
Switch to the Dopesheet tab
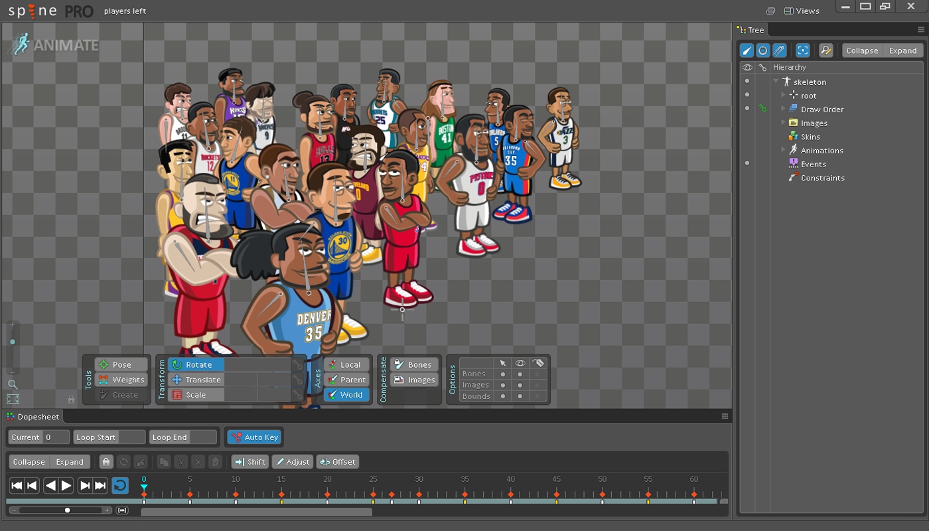33,416
